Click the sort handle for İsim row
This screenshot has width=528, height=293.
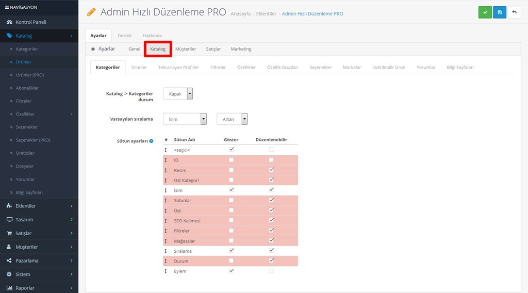(x=166, y=190)
